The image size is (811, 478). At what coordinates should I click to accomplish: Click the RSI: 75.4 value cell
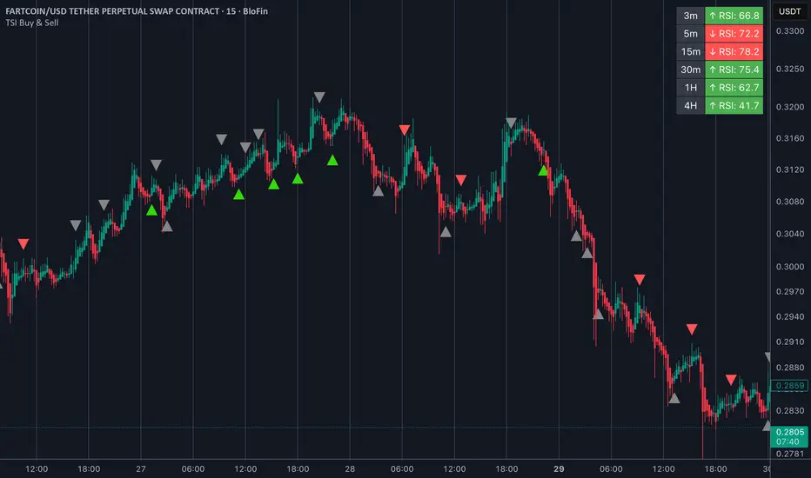734,70
